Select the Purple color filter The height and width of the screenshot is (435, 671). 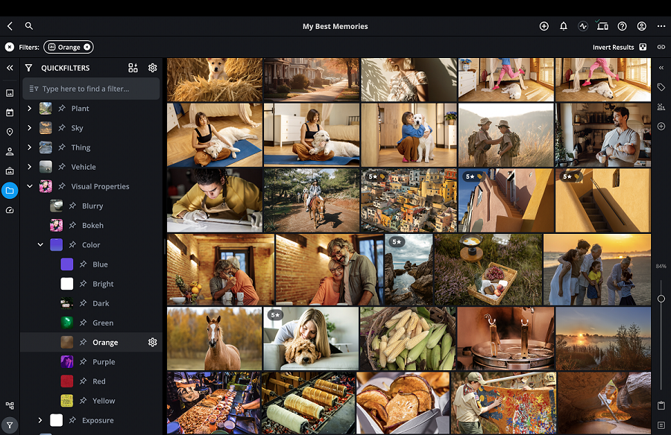pyautogui.click(x=104, y=362)
